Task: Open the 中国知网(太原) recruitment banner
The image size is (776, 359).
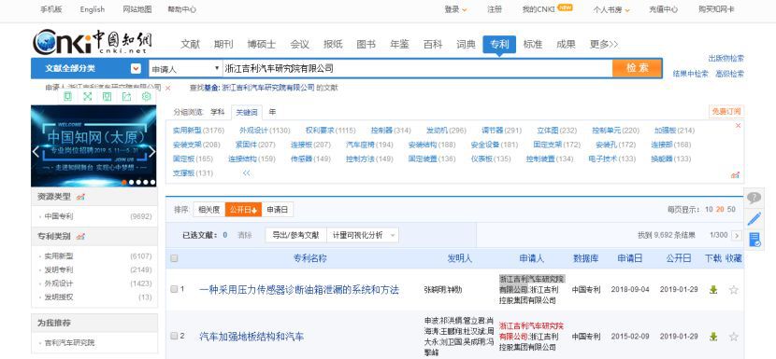Action: (93, 145)
